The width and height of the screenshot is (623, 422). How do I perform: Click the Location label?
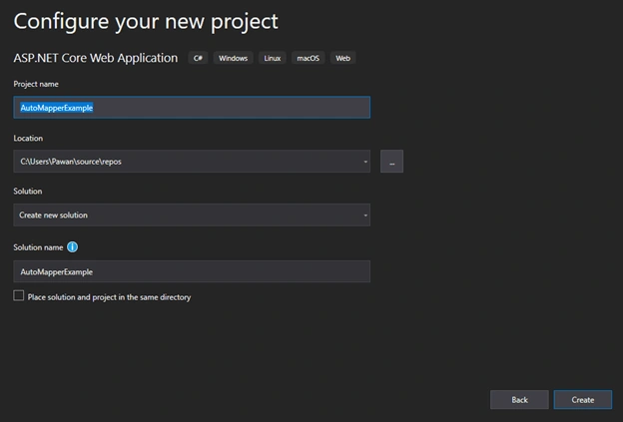point(28,138)
